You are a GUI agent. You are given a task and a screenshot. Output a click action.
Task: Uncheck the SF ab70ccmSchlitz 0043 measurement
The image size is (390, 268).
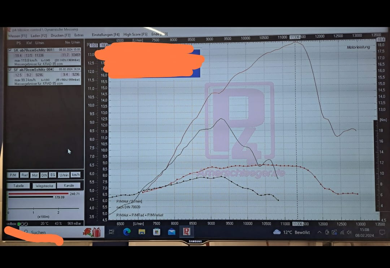(10, 69)
